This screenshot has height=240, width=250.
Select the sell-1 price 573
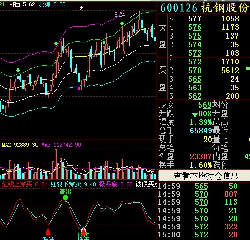(195, 53)
